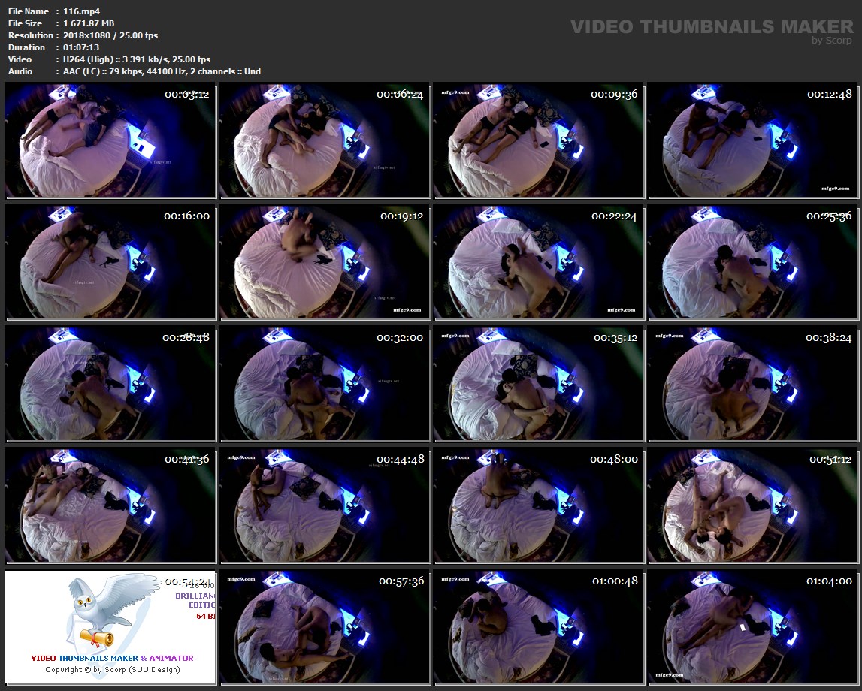Select the thumbnail at timestamp 00:48:00
This screenshot has height=691, width=862.
[x=539, y=505]
